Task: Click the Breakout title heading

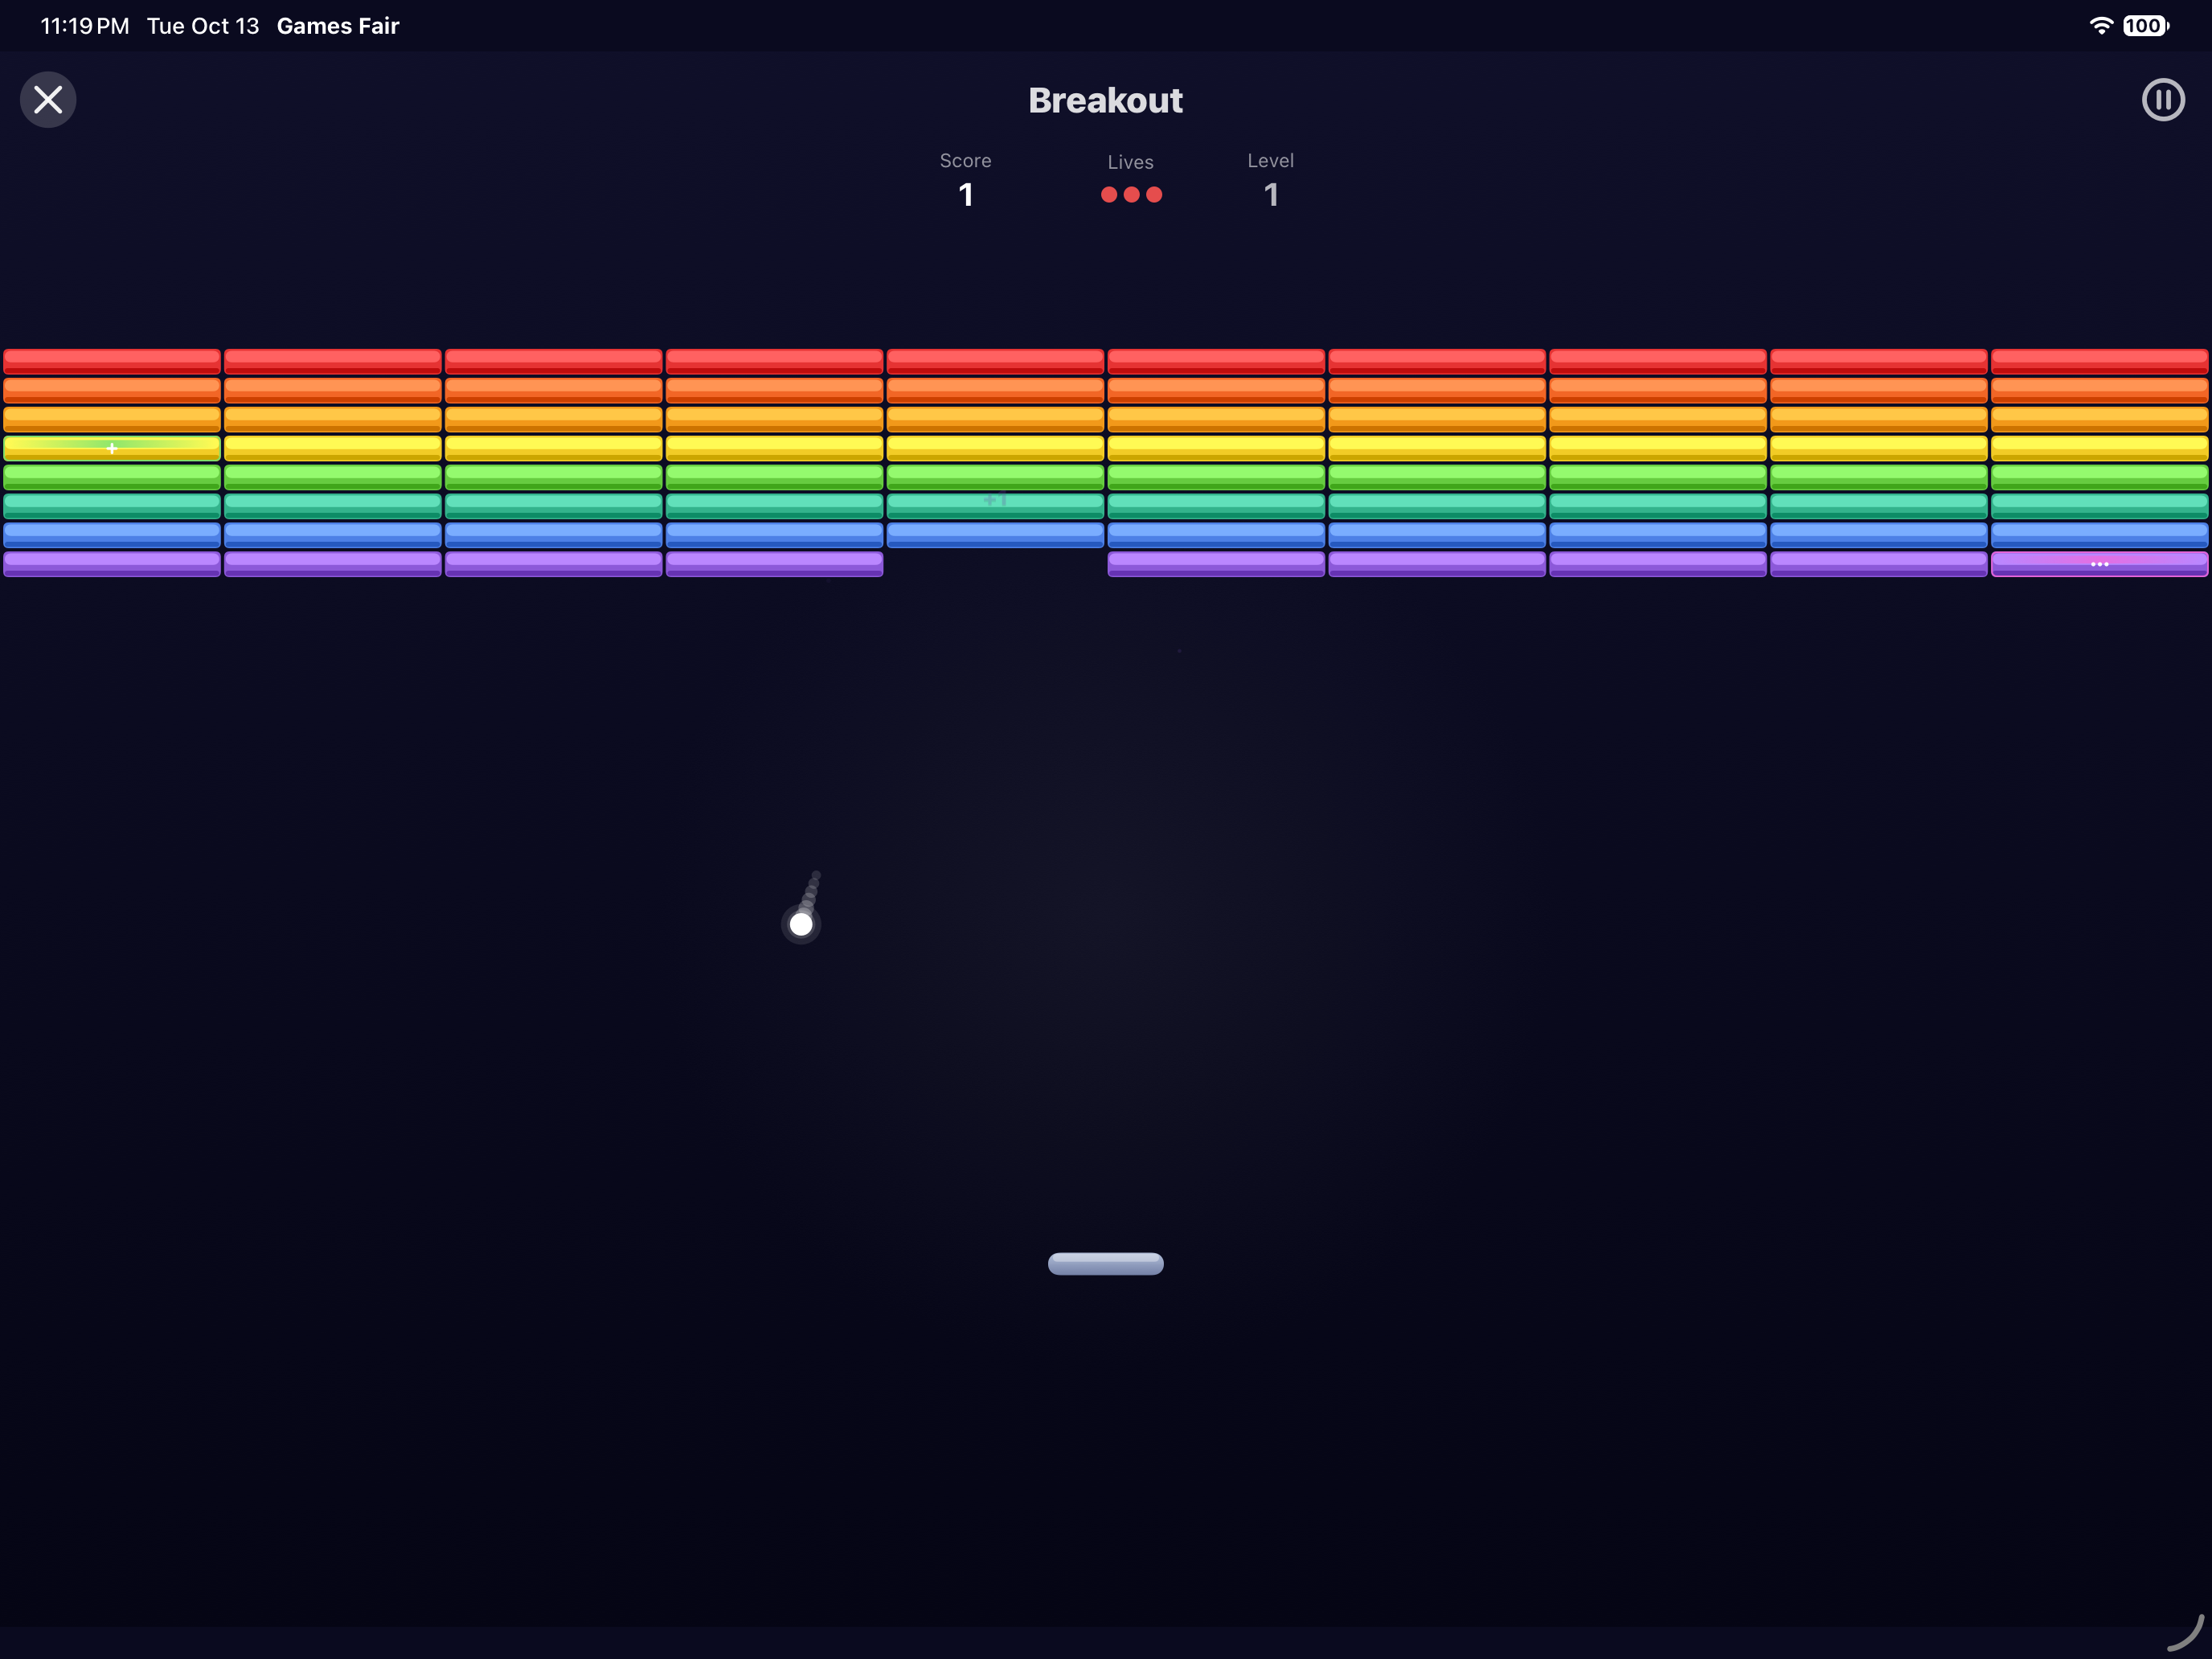Action: [x=1105, y=100]
